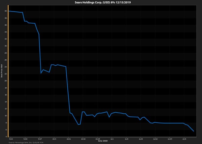Select the 14 tick on the price axis
The height and width of the screenshot is (144, 202).
[6, 102]
